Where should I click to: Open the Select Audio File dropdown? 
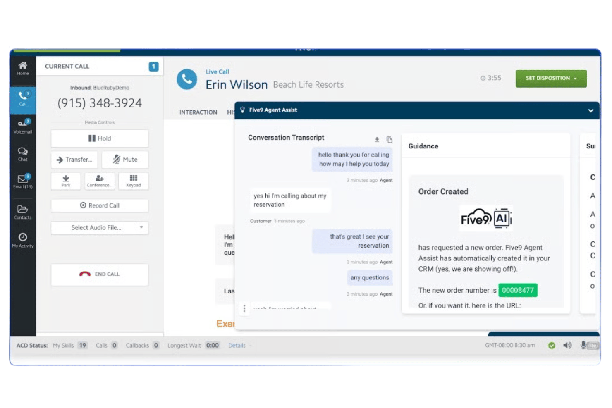pyautogui.click(x=100, y=228)
